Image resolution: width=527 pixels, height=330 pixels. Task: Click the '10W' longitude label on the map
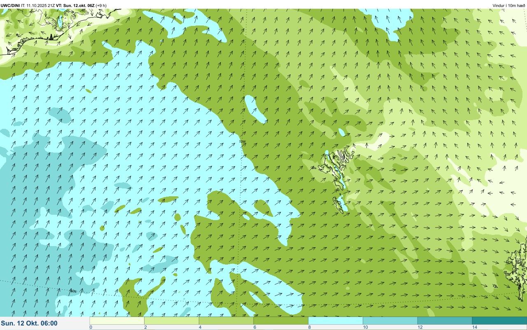click(242, 142)
